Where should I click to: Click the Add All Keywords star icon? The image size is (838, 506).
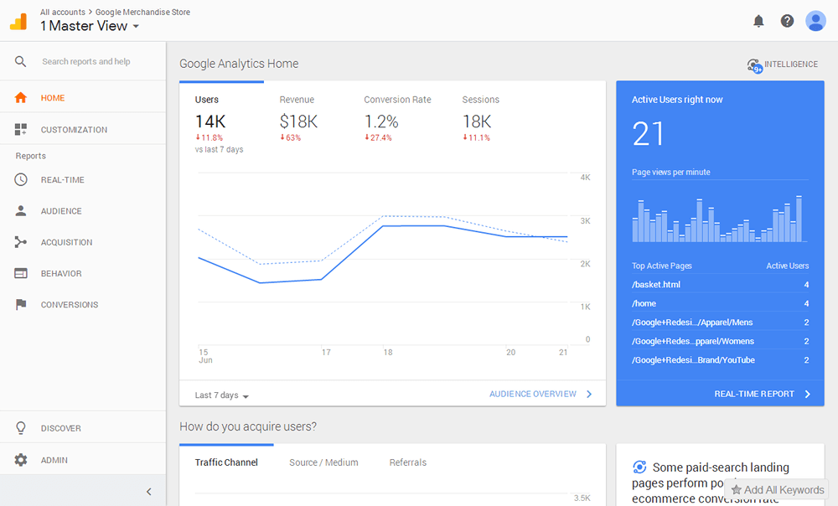736,490
